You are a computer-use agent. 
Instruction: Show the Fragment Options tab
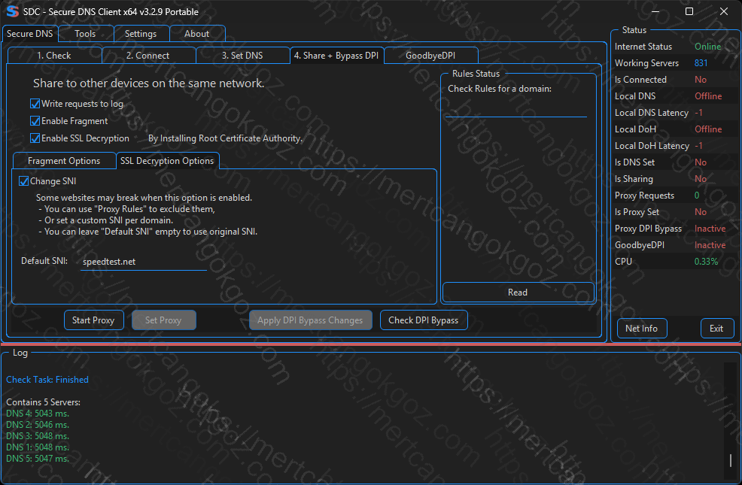64,161
